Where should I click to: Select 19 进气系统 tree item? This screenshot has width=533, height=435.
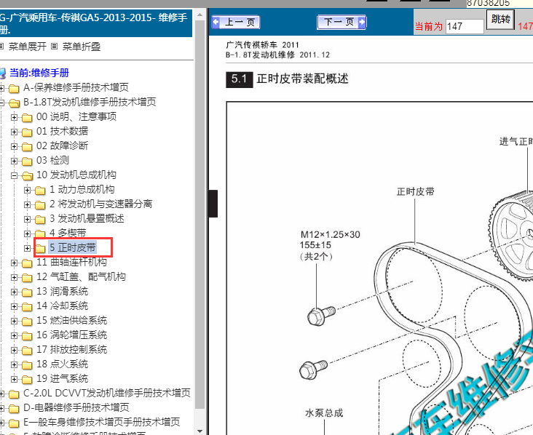click(x=62, y=378)
